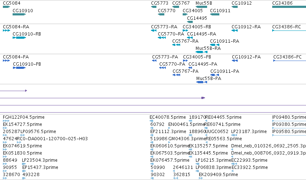Click protein CG10911-PA
Image resolution: width=306 pixels, height=180 pixels.
tap(225, 71)
